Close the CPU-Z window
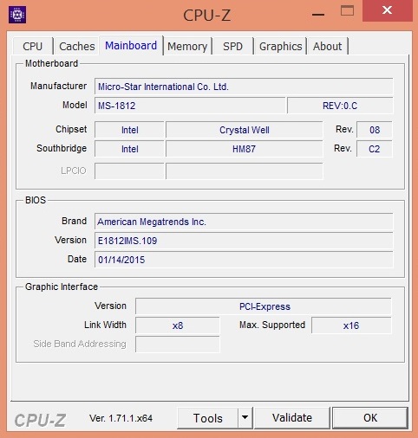 coord(388,11)
